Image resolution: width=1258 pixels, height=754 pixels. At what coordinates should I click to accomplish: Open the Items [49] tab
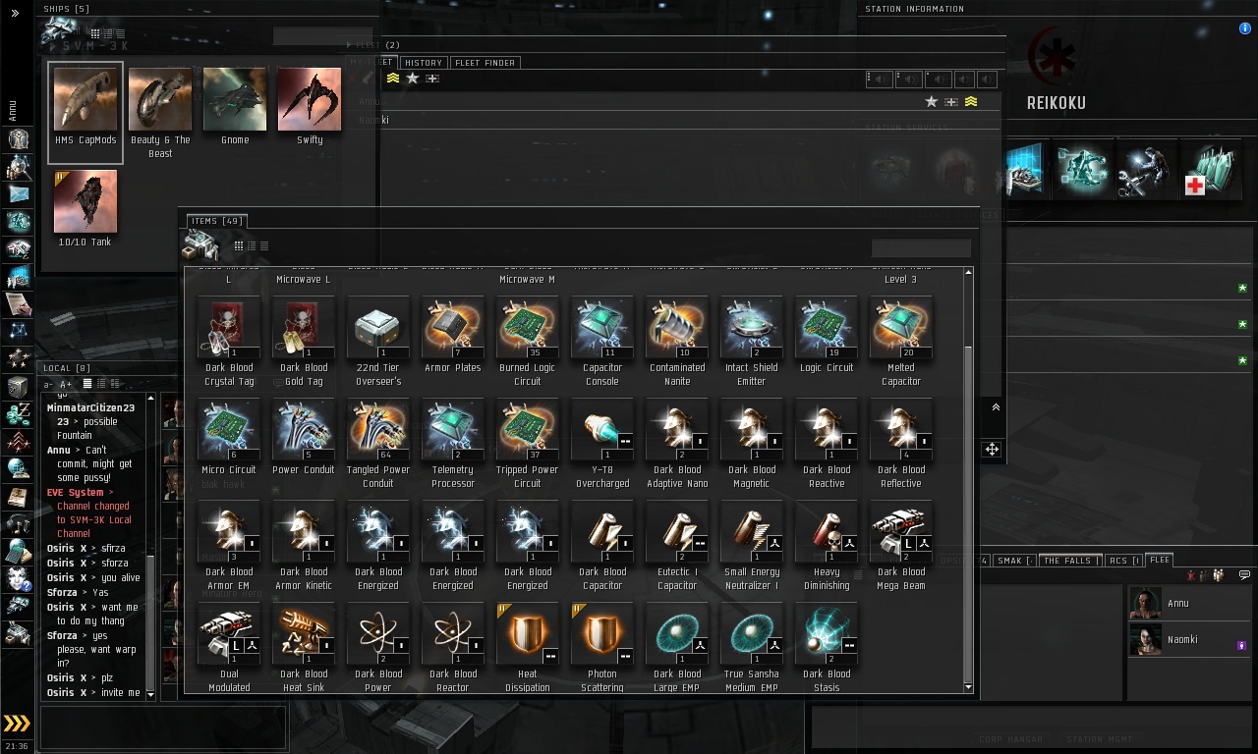[x=216, y=221]
